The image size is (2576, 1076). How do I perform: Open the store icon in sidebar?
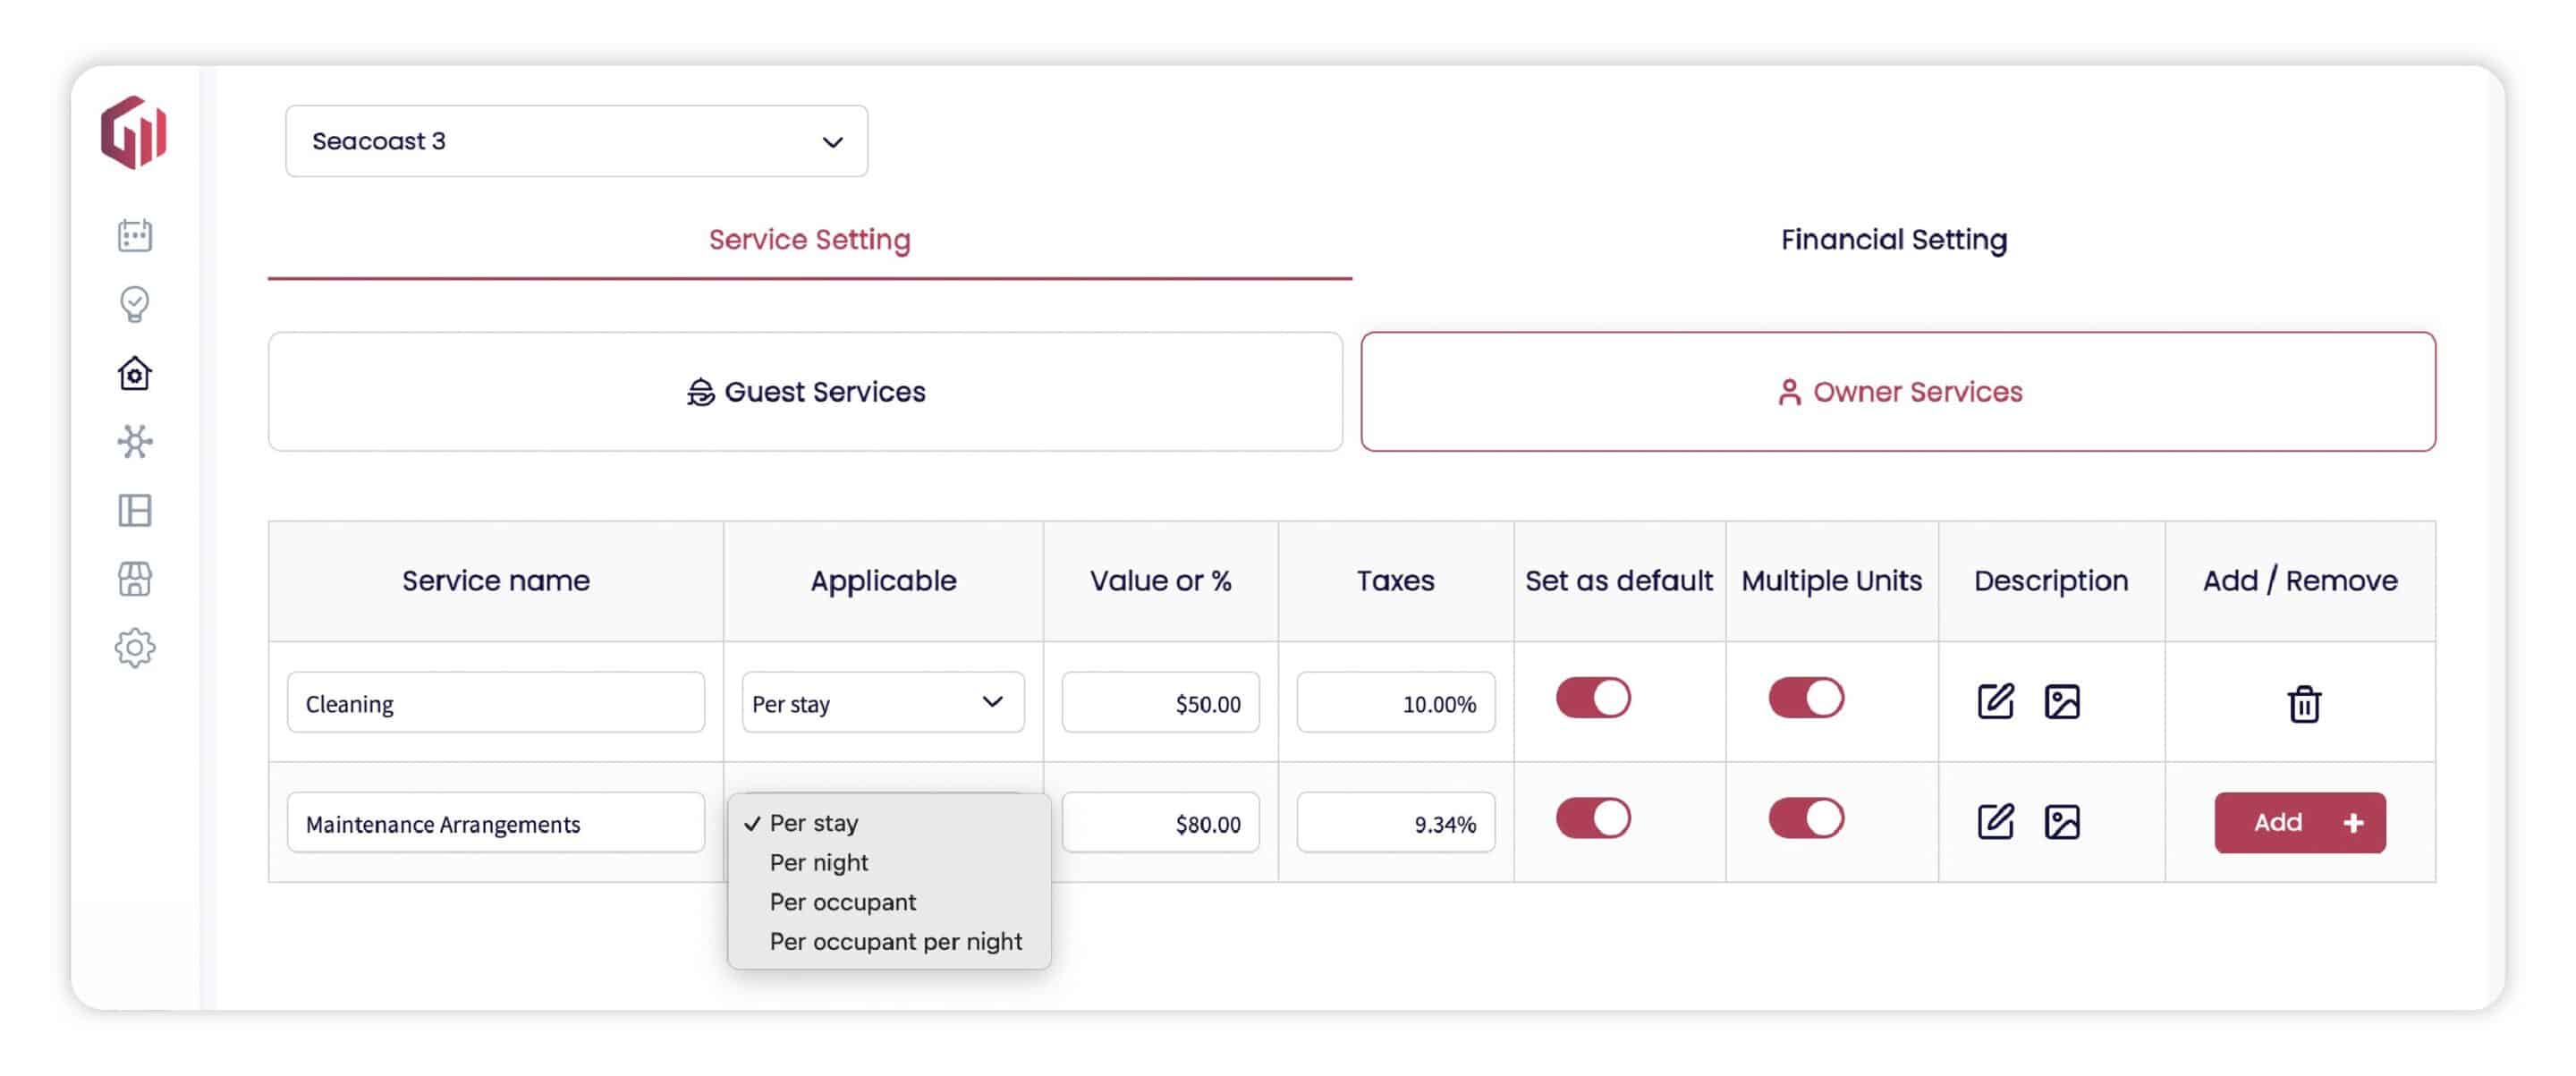[x=135, y=579]
